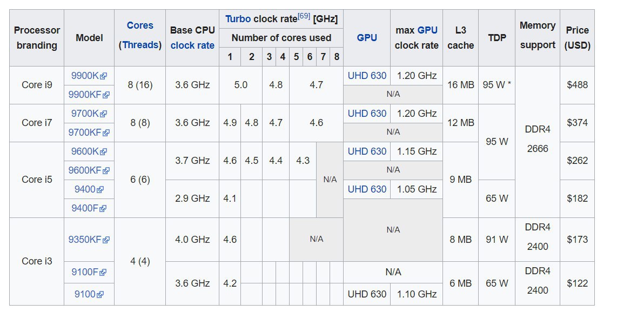Click external link icon beside 9100F
Screen dimensions: 617x311
(103, 273)
